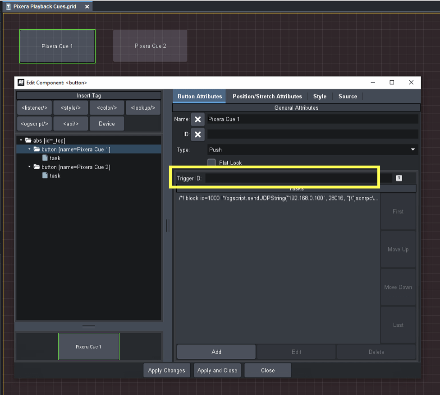Close the Edit Component dialog window
Screen dimensions: 440x395
tap(411, 82)
